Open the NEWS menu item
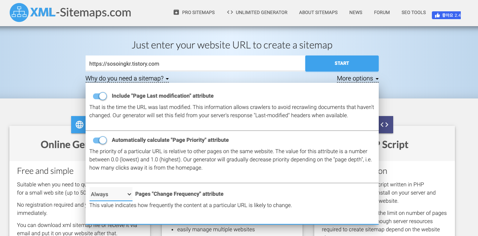Image resolution: width=478 pixels, height=236 pixels. pos(356,13)
